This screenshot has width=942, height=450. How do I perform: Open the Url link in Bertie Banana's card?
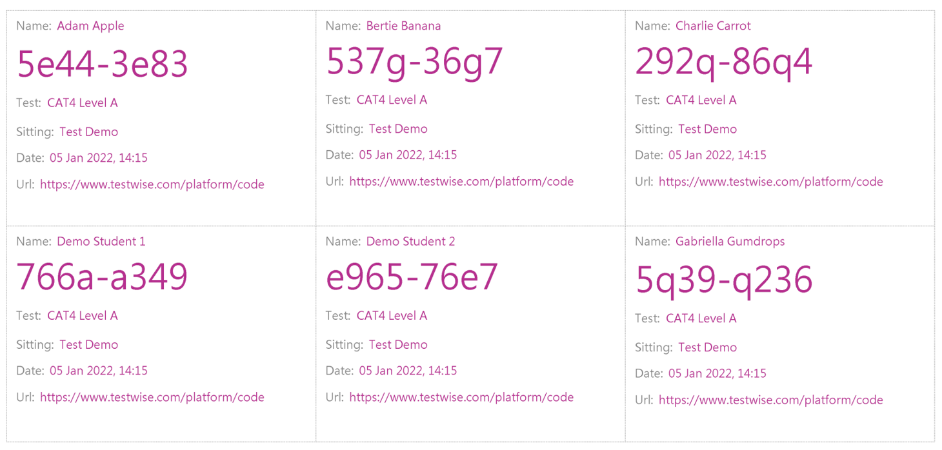pos(461,182)
